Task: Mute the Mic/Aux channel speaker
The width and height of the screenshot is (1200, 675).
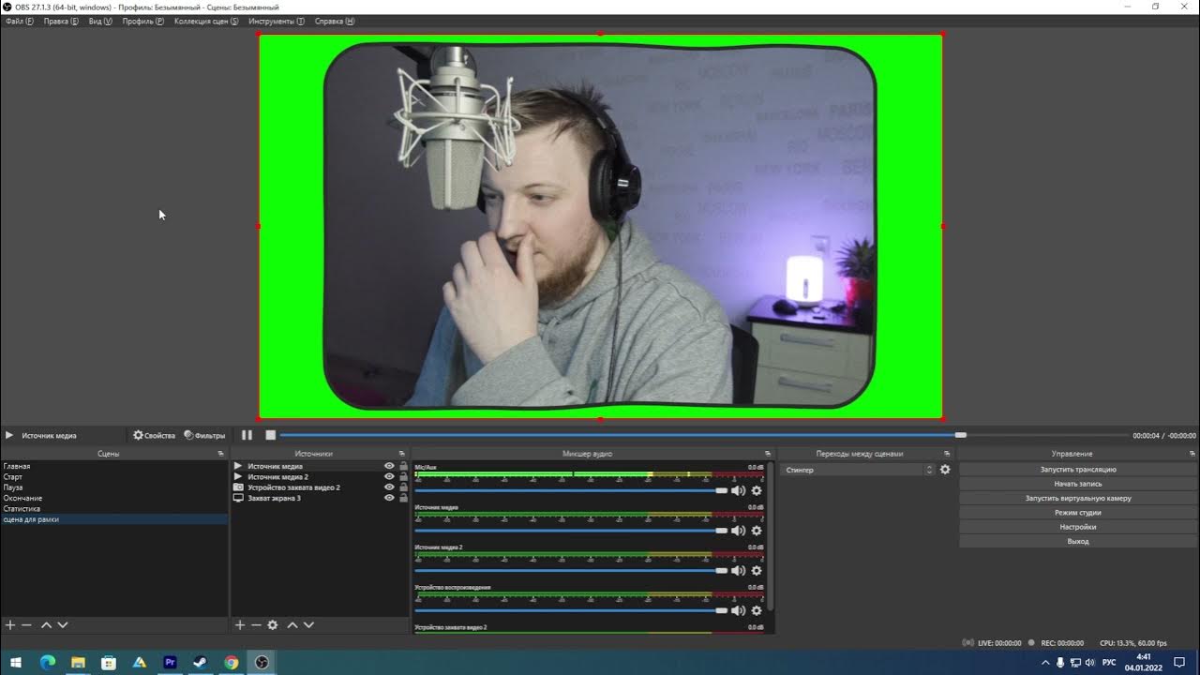Action: [x=739, y=490]
